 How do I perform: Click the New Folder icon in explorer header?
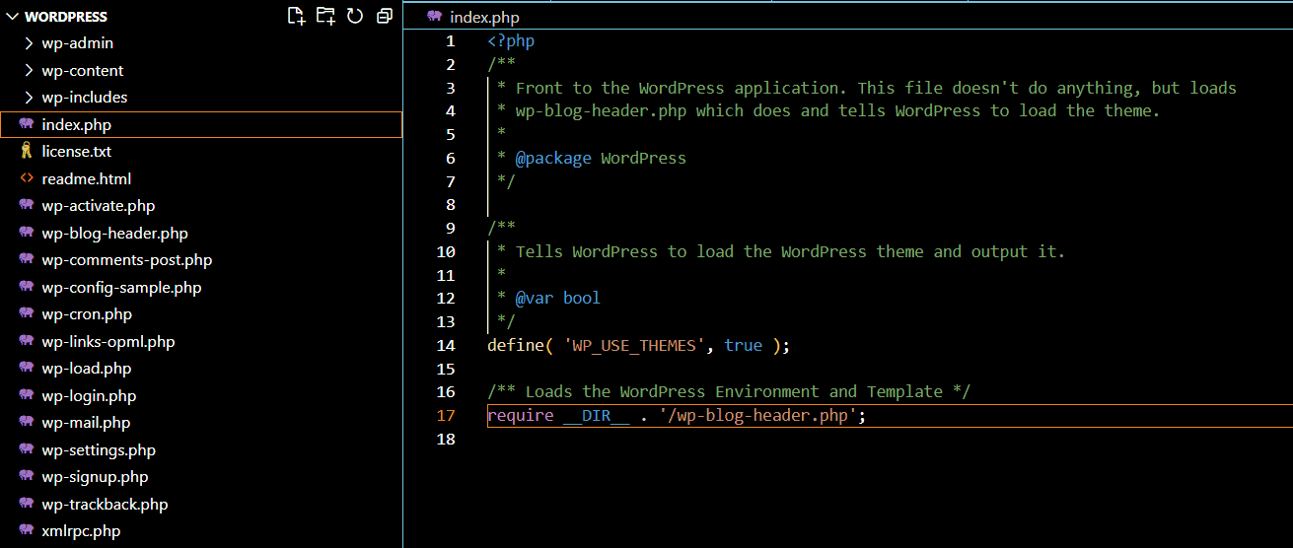click(x=325, y=16)
